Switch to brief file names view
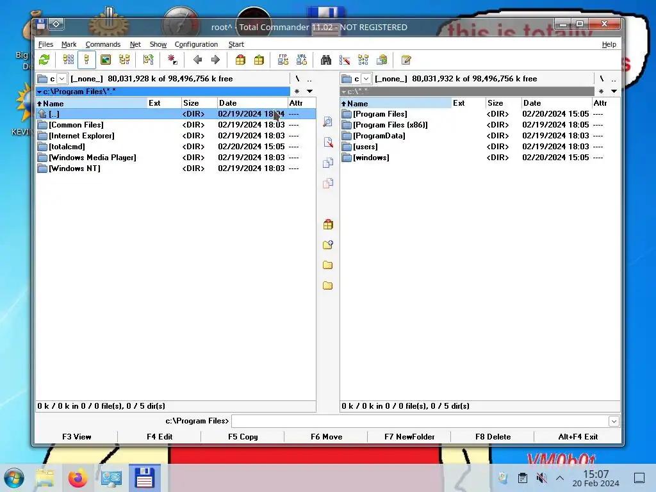 coord(68,60)
